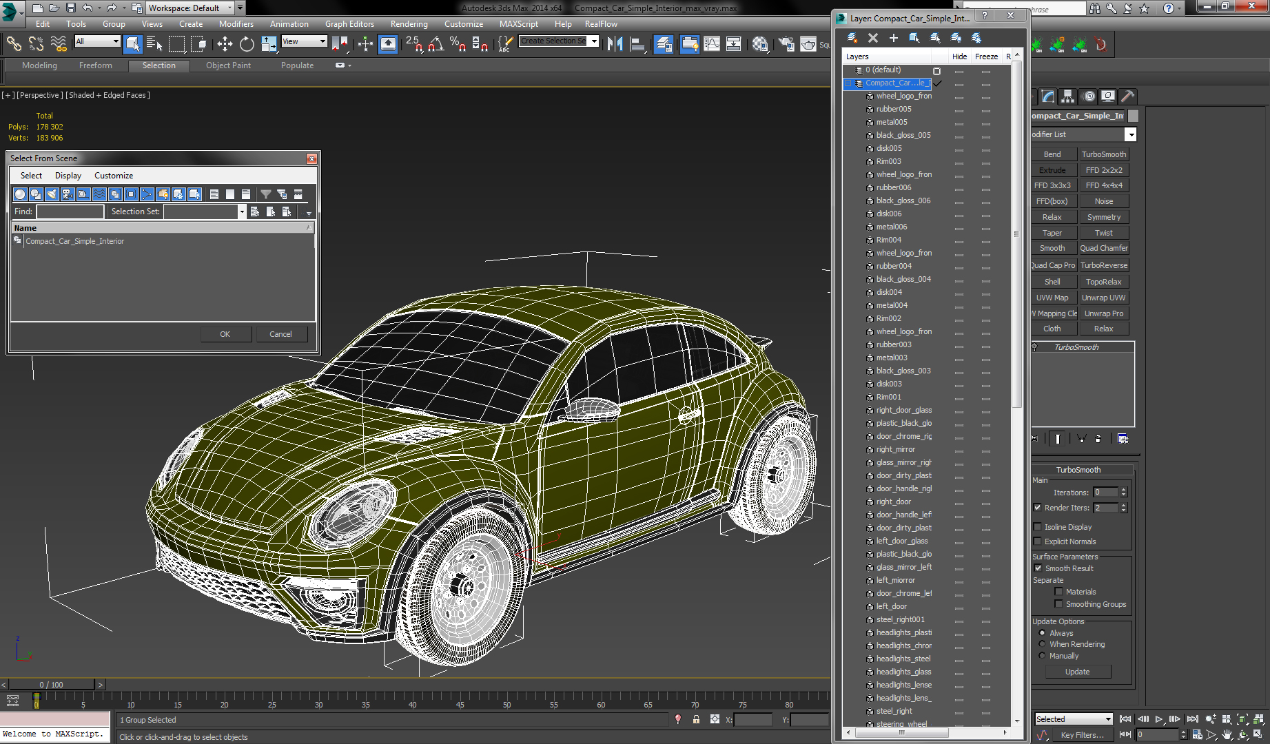Click the time slider 0/100 handle

coord(52,685)
